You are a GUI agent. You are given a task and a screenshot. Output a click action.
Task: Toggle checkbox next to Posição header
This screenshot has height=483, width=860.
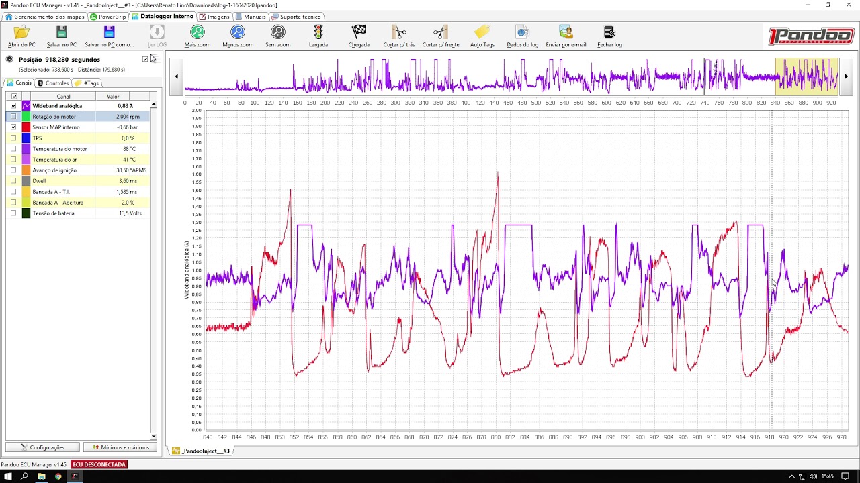(x=145, y=59)
